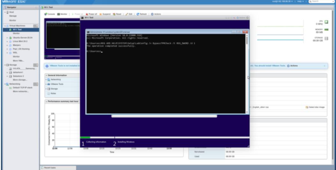Screen dimensions: 336x170
Task: Collapse the Navigator panel
Action: (x=36, y=8)
